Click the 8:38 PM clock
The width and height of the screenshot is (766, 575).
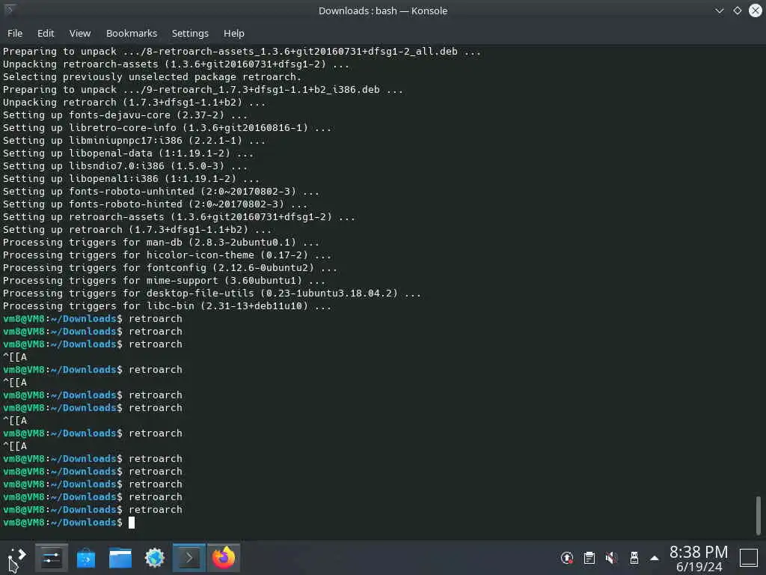[699, 552]
